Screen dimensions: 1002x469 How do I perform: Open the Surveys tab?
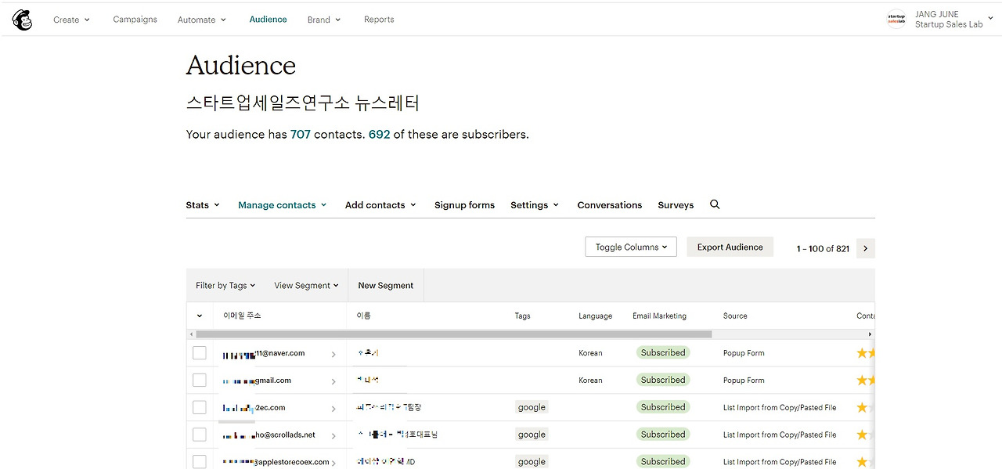pyautogui.click(x=676, y=205)
